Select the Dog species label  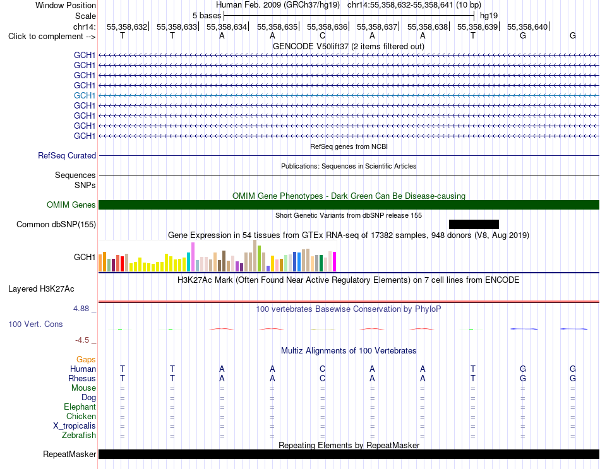pyautogui.click(x=89, y=398)
